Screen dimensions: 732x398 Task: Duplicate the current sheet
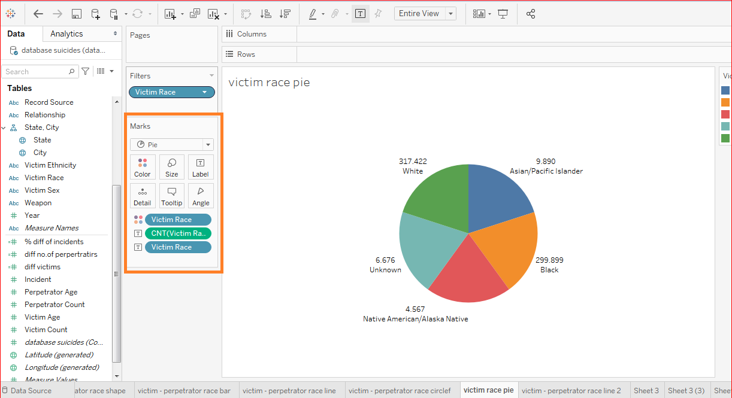[195, 13]
